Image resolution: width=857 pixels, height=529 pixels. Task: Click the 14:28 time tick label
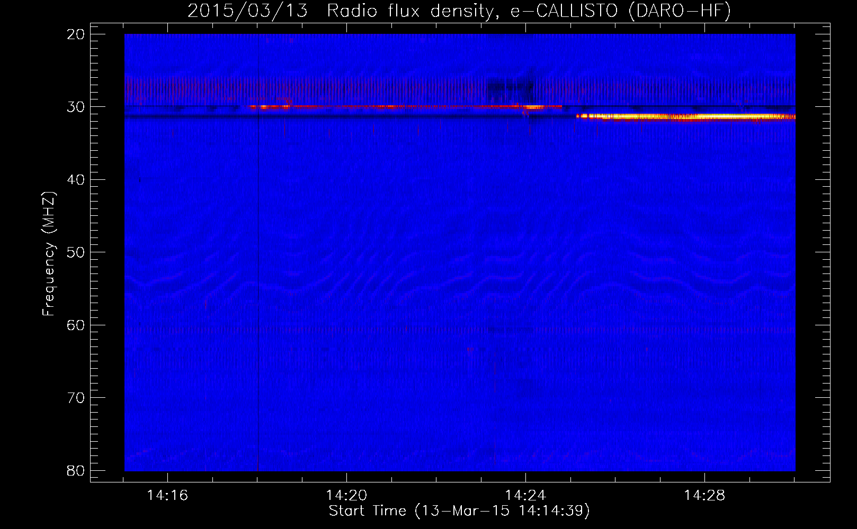click(704, 496)
